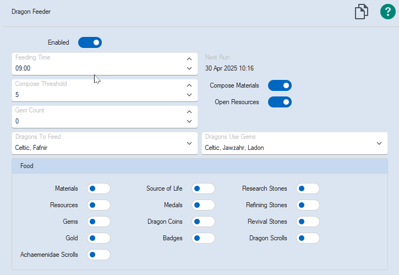The image size is (399, 275).
Task: Decrease Gem Count with down arrow
Action: tap(189, 121)
